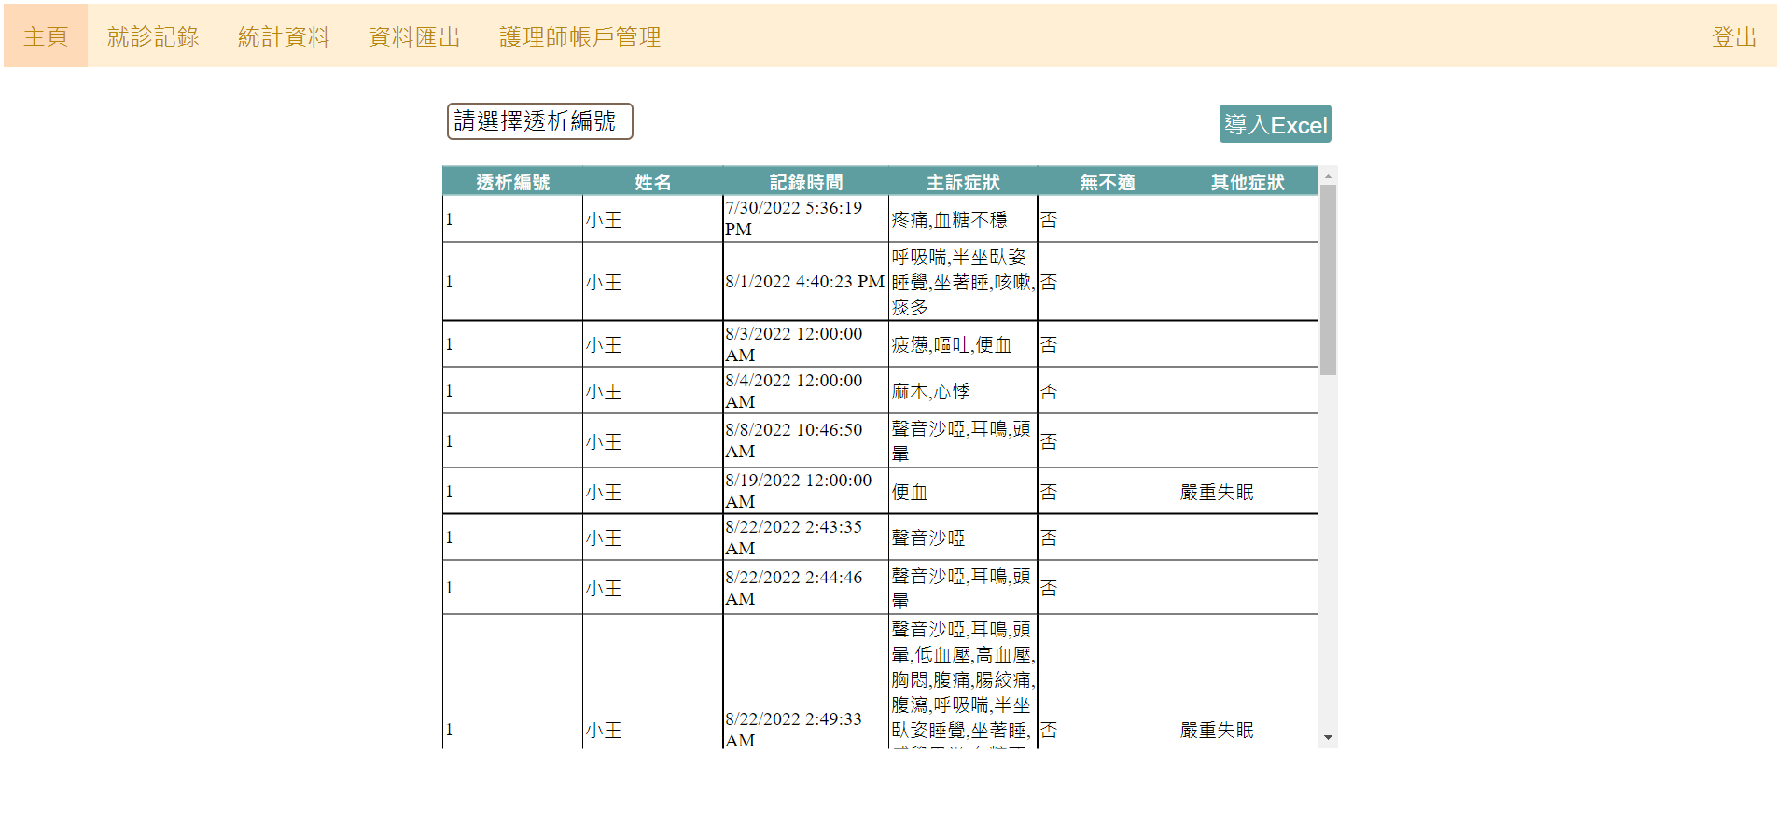The width and height of the screenshot is (1785, 823).
Task: Click the 記錄時間 column header
Action: tap(805, 182)
